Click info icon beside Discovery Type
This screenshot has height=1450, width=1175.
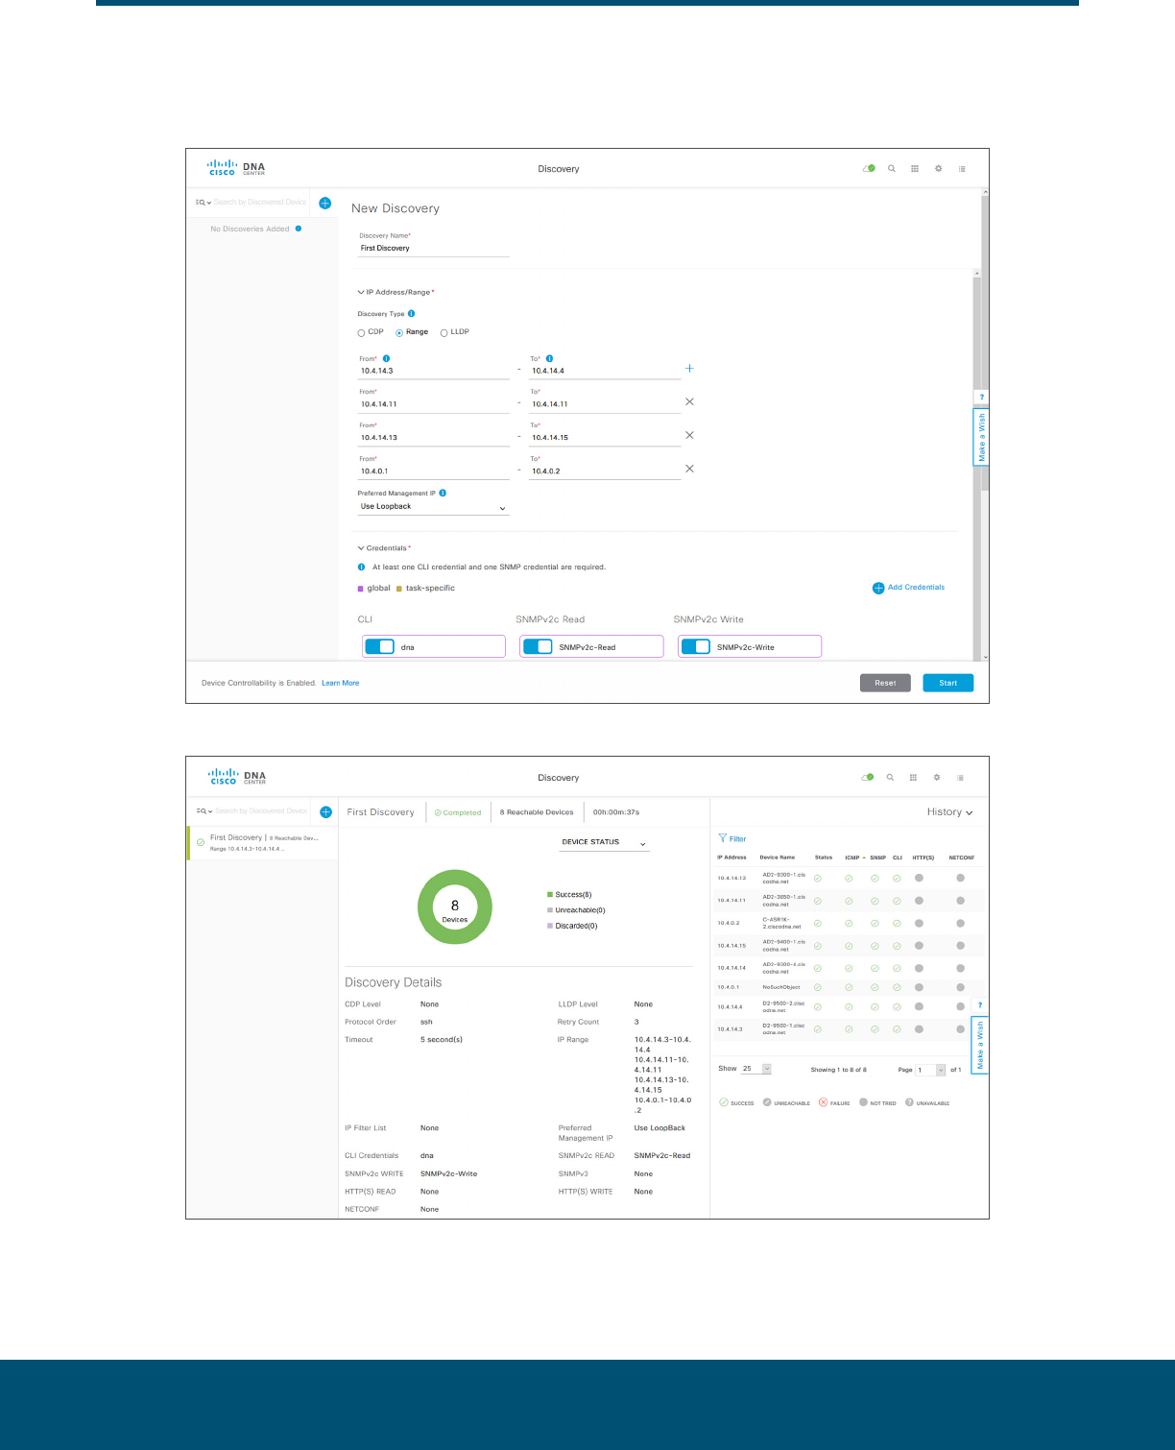point(412,313)
